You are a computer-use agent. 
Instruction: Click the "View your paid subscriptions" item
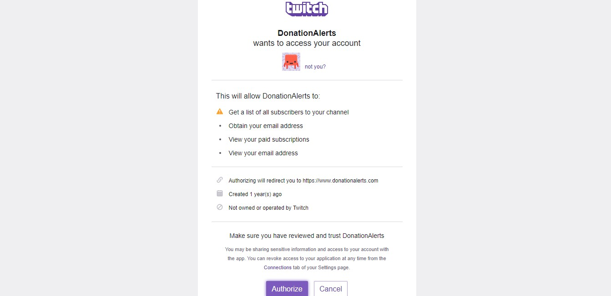pos(269,139)
